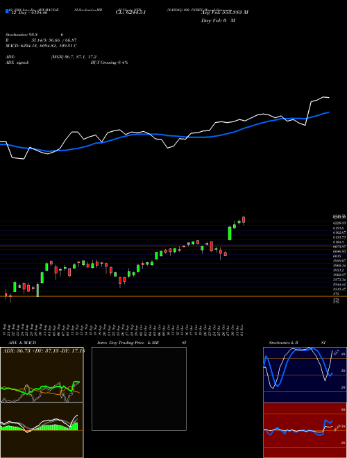Click the 'CL: 6244.51' closing price label

[x=130, y=12]
